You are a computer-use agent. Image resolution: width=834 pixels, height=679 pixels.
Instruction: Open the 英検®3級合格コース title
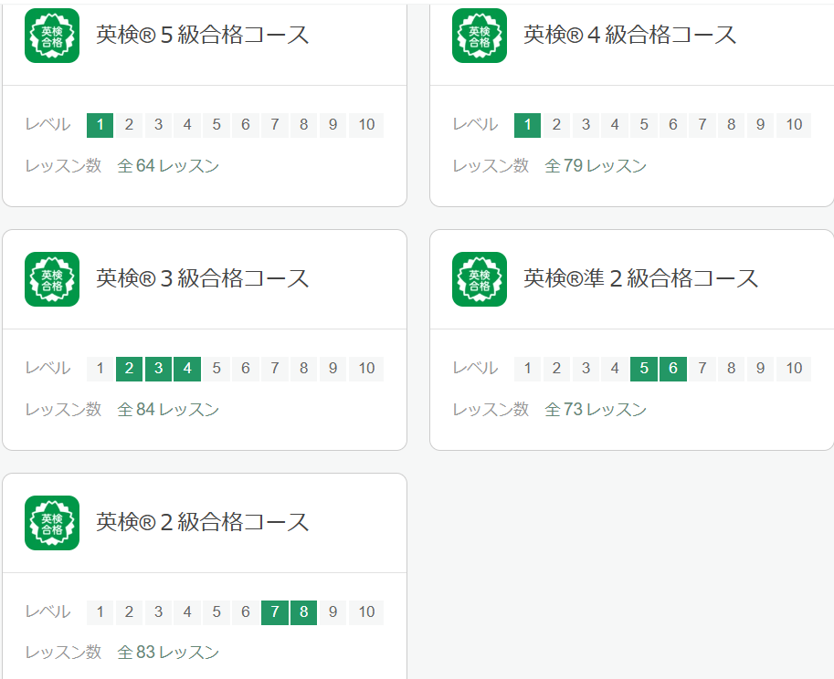coord(203,278)
